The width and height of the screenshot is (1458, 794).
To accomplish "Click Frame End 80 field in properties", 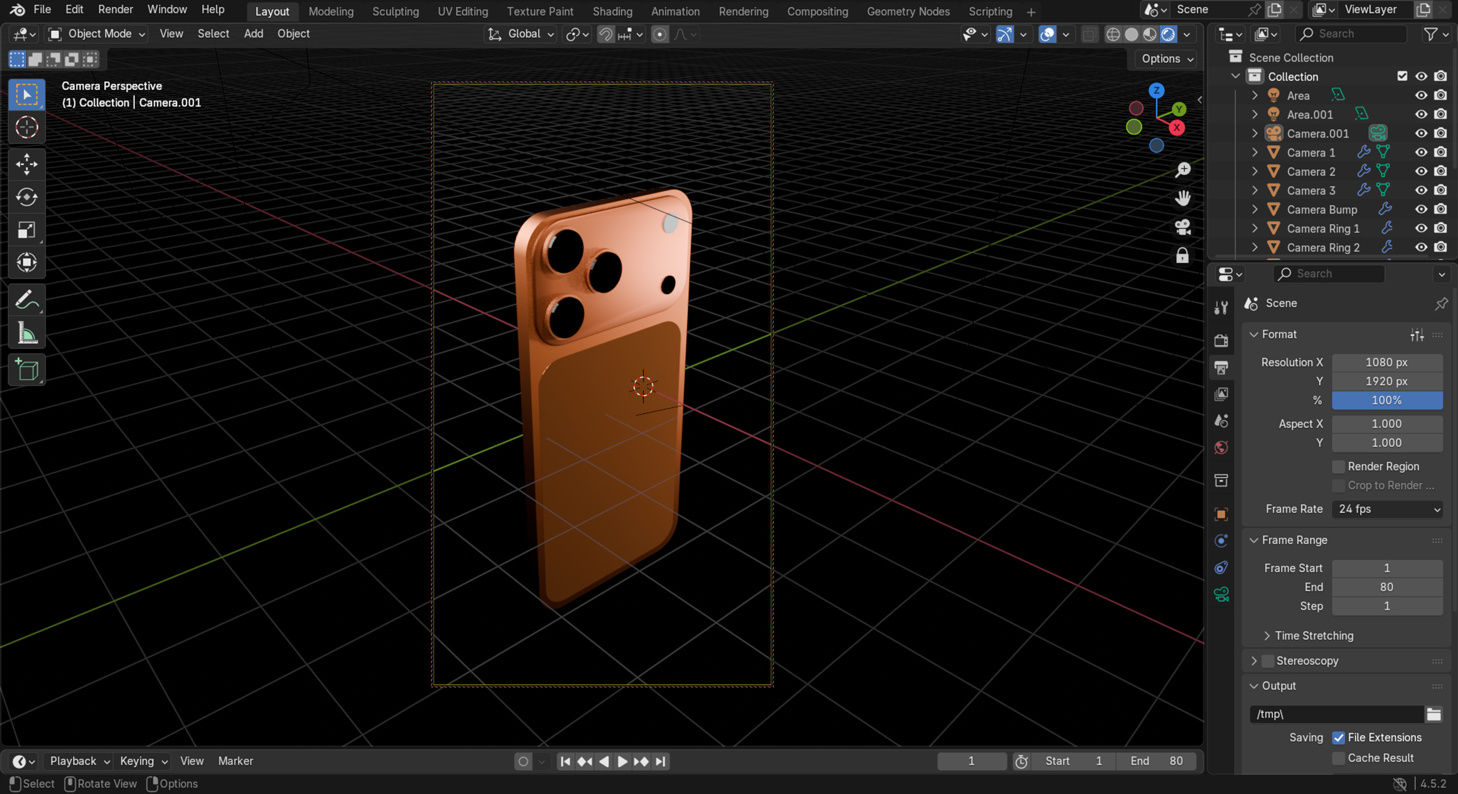I will tap(1387, 587).
